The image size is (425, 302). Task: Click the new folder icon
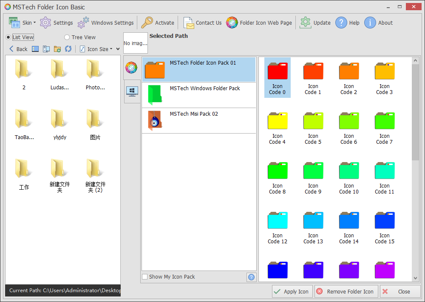pyautogui.click(x=57, y=49)
